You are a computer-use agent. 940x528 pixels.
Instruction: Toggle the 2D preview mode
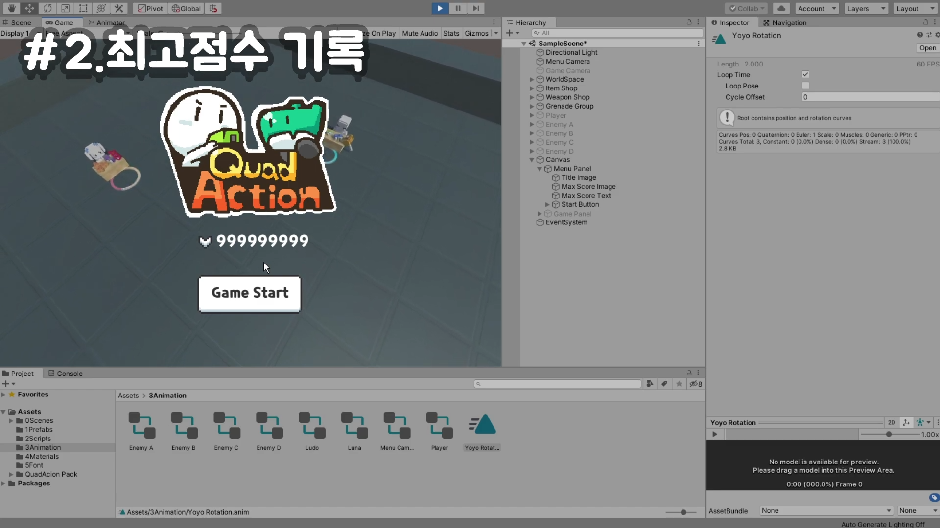[x=892, y=422]
